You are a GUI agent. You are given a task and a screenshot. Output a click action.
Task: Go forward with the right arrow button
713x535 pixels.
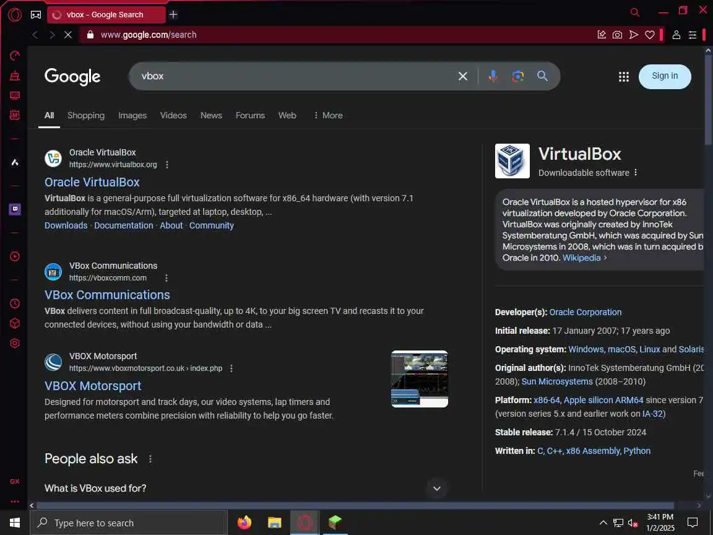click(x=52, y=35)
